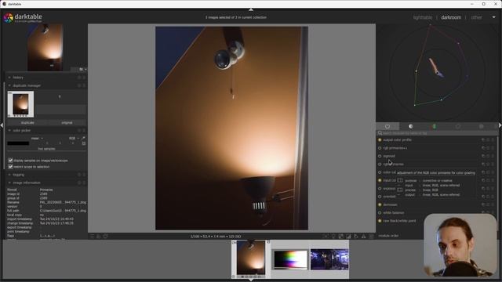The height and width of the screenshot is (282, 502).
Task: Click the module order label
Action: (389, 236)
